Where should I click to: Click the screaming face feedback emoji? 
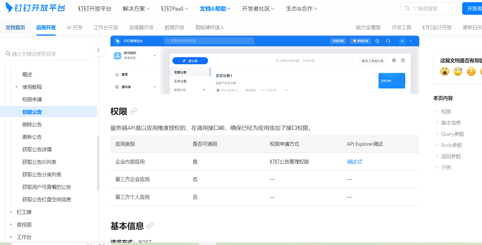tap(445, 71)
